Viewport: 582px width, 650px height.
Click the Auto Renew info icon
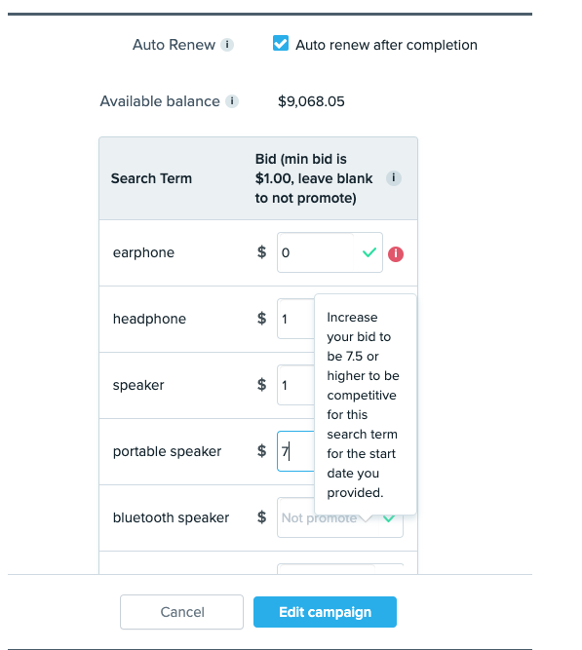tap(227, 45)
